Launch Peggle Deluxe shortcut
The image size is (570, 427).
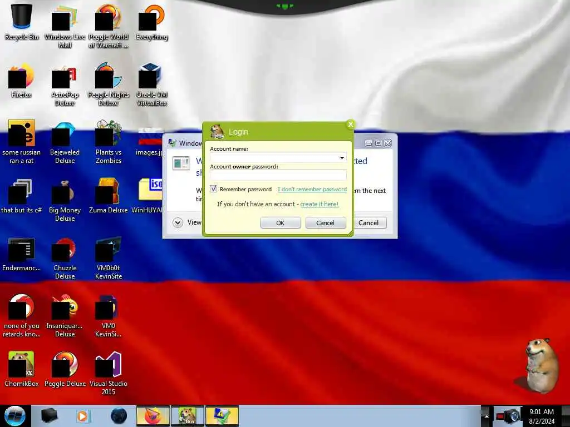tap(65, 369)
